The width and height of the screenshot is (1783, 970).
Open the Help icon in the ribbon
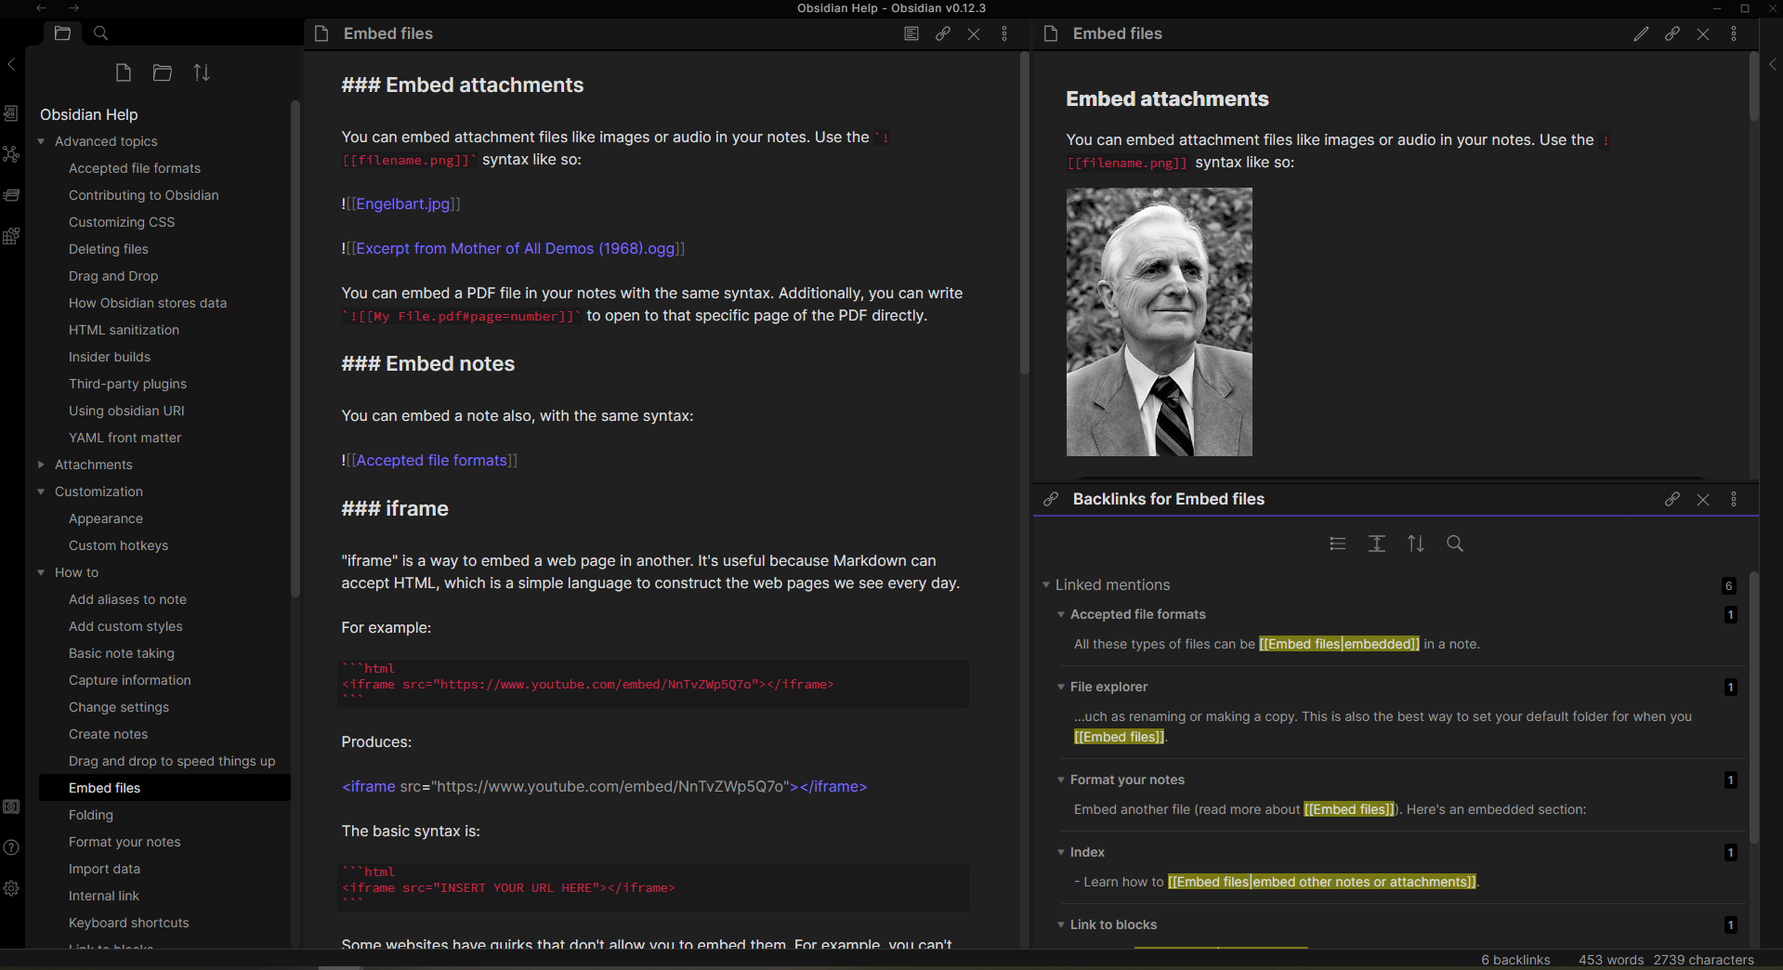pyautogui.click(x=11, y=847)
